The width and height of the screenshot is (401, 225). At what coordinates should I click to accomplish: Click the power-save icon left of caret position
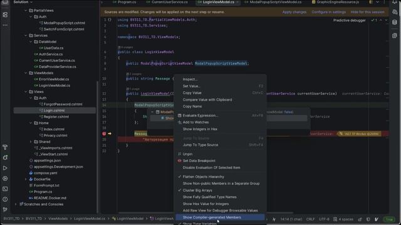click(x=274, y=219)
